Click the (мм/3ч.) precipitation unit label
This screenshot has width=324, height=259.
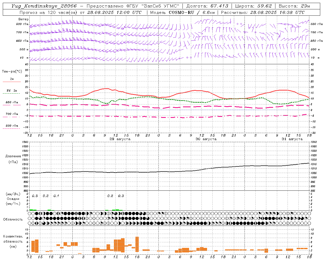click(x=13, y=194)
